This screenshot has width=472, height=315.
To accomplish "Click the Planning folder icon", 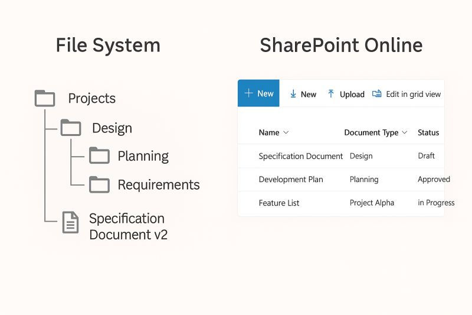I will [x=99, y=155].
